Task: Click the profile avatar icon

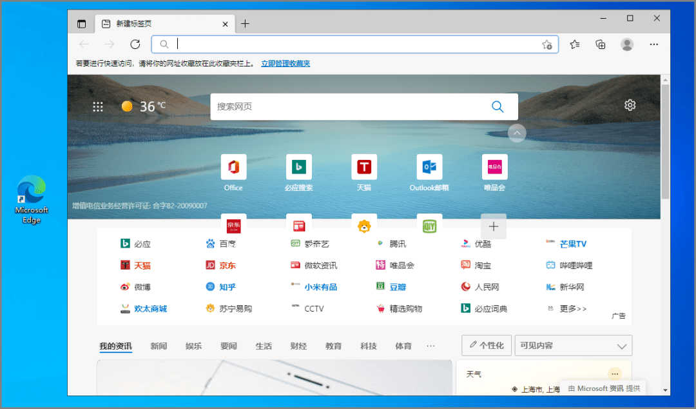Action: tap(626, 44)
